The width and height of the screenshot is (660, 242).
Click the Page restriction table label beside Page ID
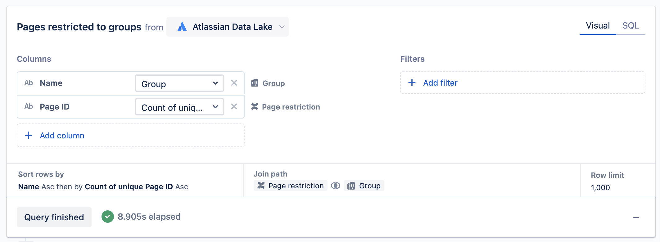point(291,107)
